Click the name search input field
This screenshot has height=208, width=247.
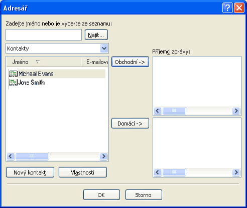pyautogui.click(x=44, y=35)
